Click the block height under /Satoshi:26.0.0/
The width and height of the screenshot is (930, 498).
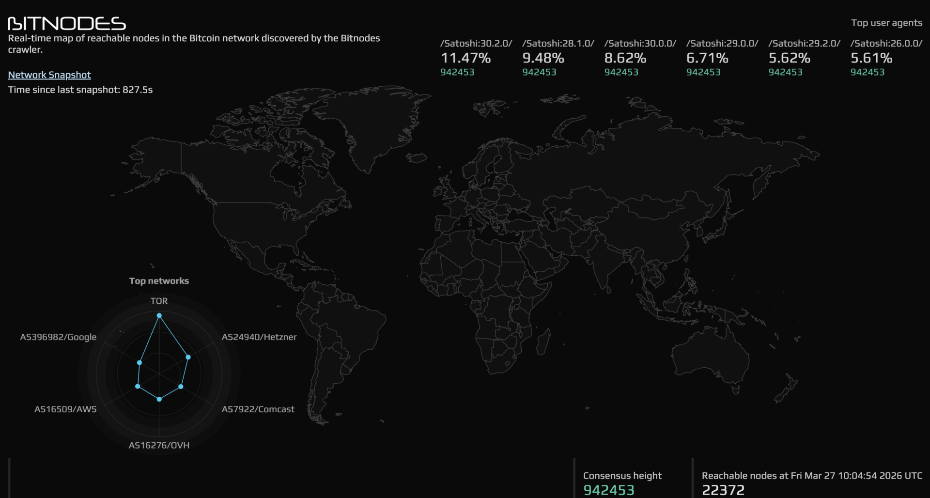coord(868,72)
